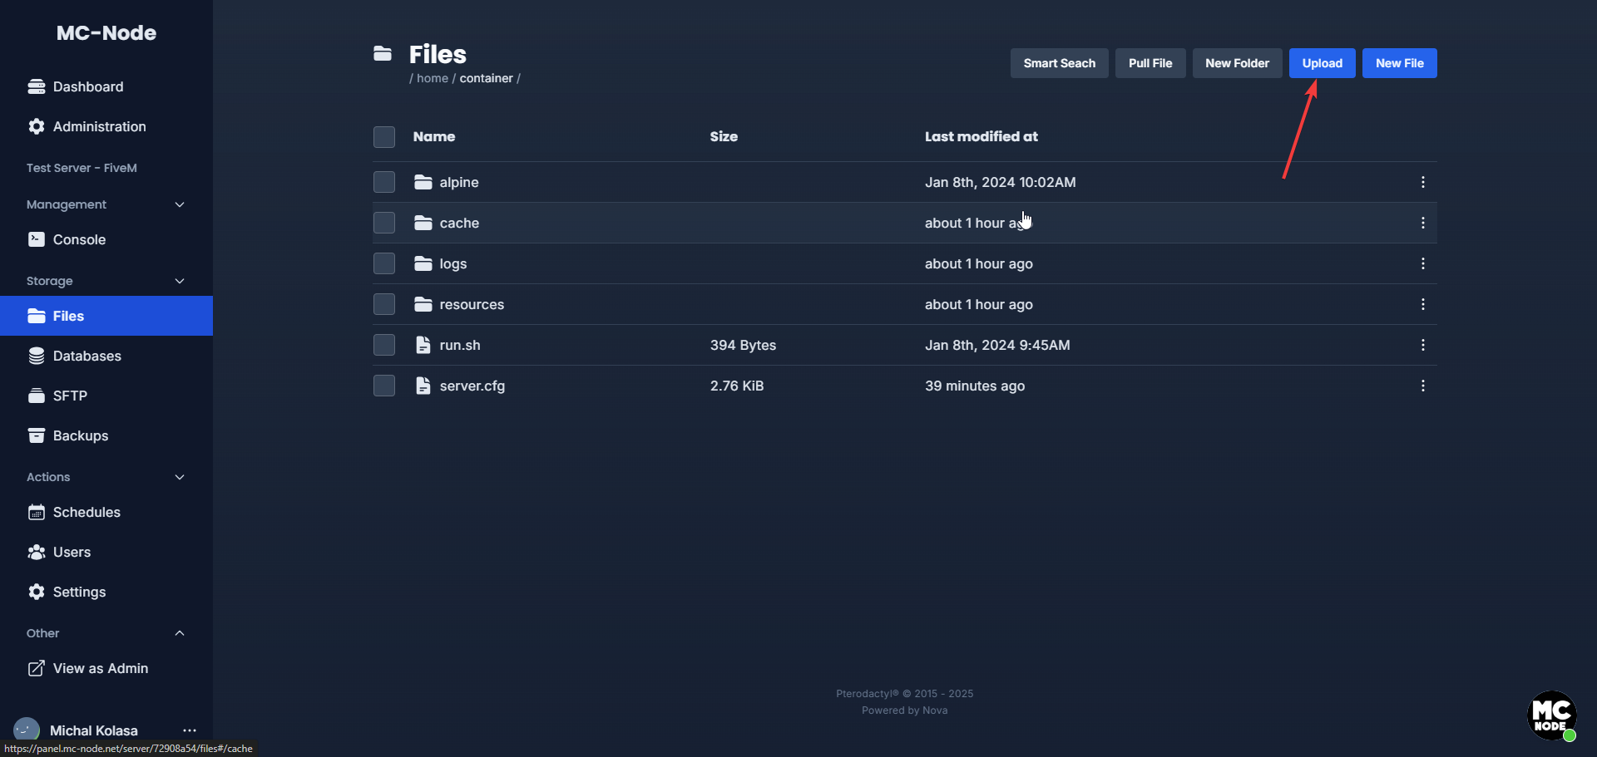Click the Smart Seach button
1597x757 pixels.
pyautogui.click(x=1060, y=63)
